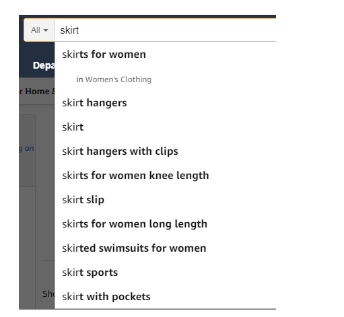Select skirt hangers with clips suggestion

(165, 151)
